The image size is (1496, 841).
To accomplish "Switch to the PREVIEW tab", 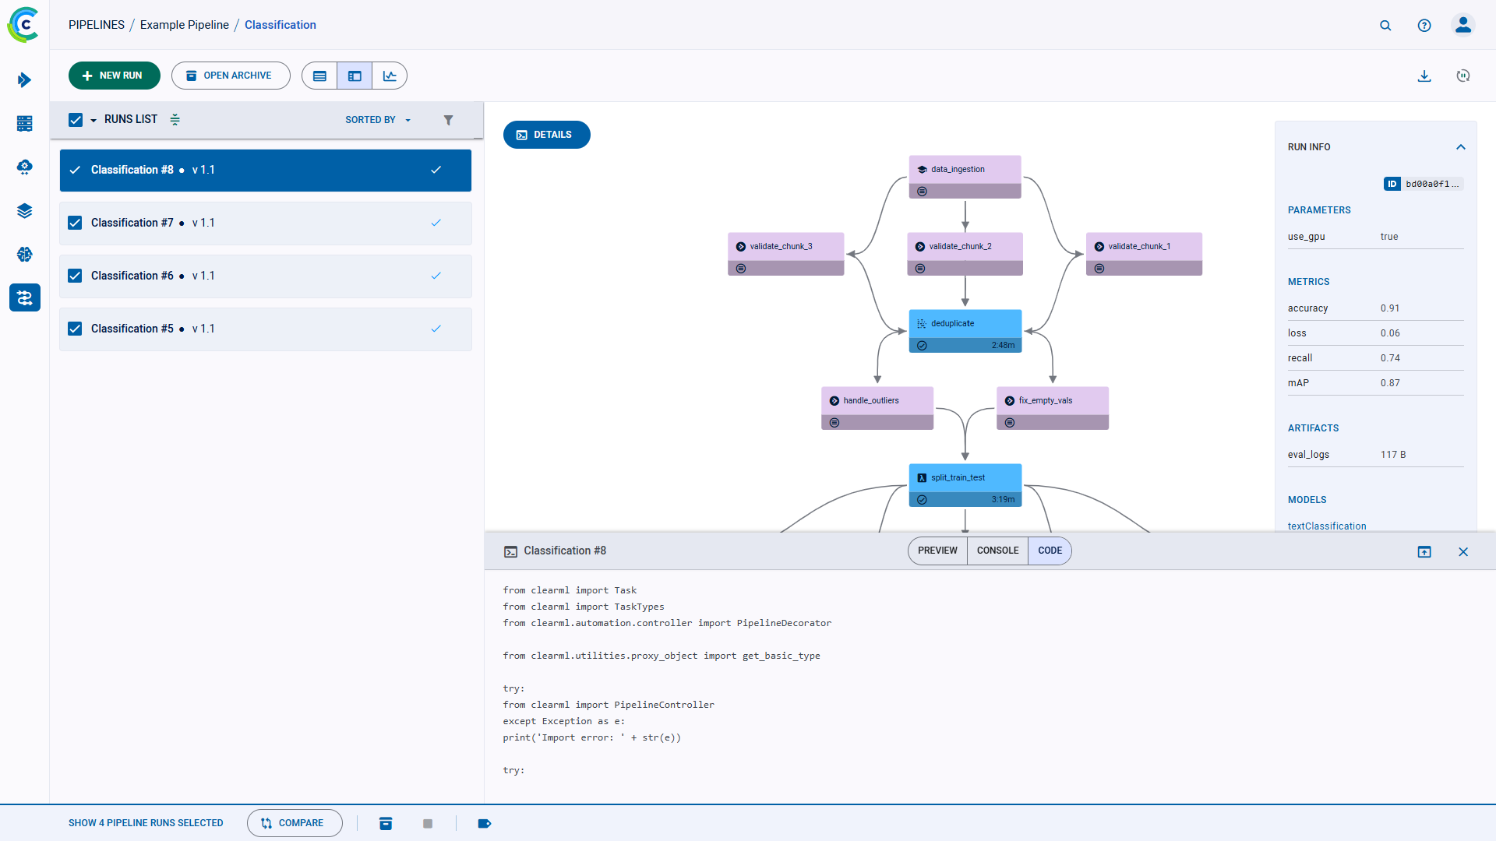I will [x=937, y=551].
